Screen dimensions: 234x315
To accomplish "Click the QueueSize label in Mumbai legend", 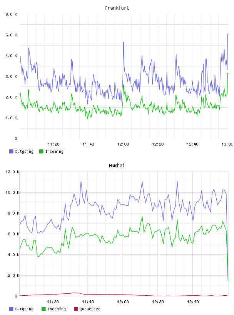I will click(x=90, y=309).
